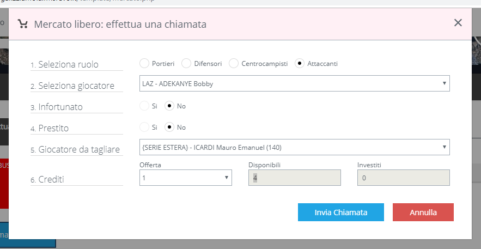This screenshot has height=249, width=481.
Task: Set Infortunato to No
Action: click(169, 106)
